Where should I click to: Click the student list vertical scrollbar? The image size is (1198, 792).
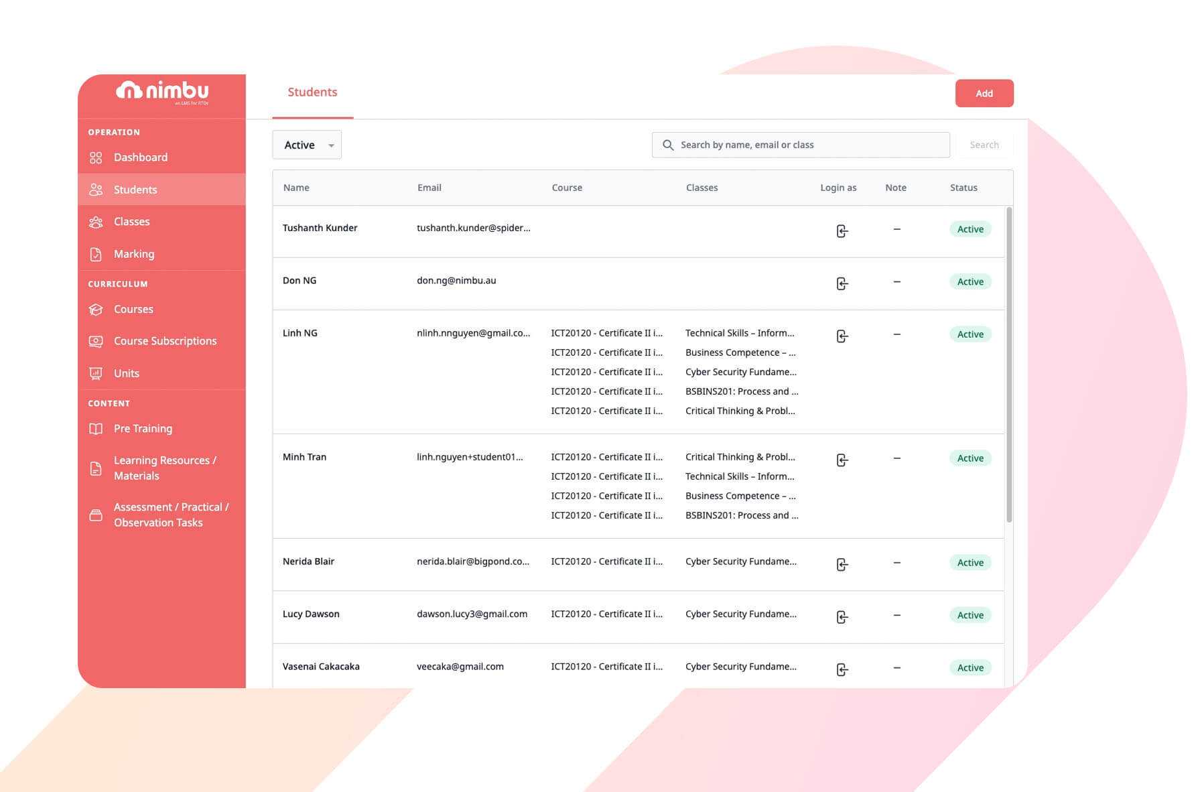pos(1009,365)
